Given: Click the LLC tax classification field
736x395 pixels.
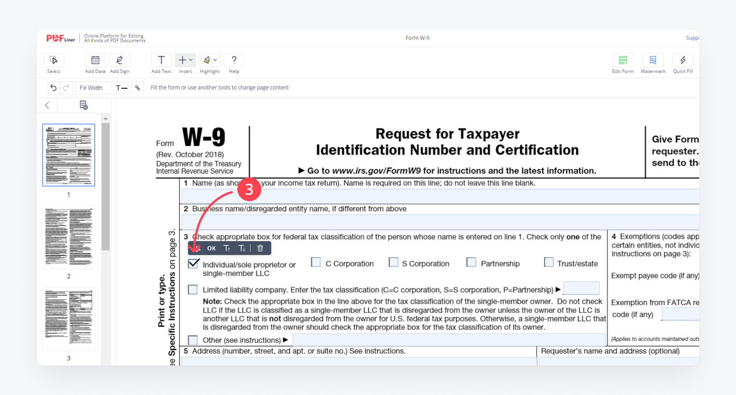Looking at the screenshot, I should 581,288.
